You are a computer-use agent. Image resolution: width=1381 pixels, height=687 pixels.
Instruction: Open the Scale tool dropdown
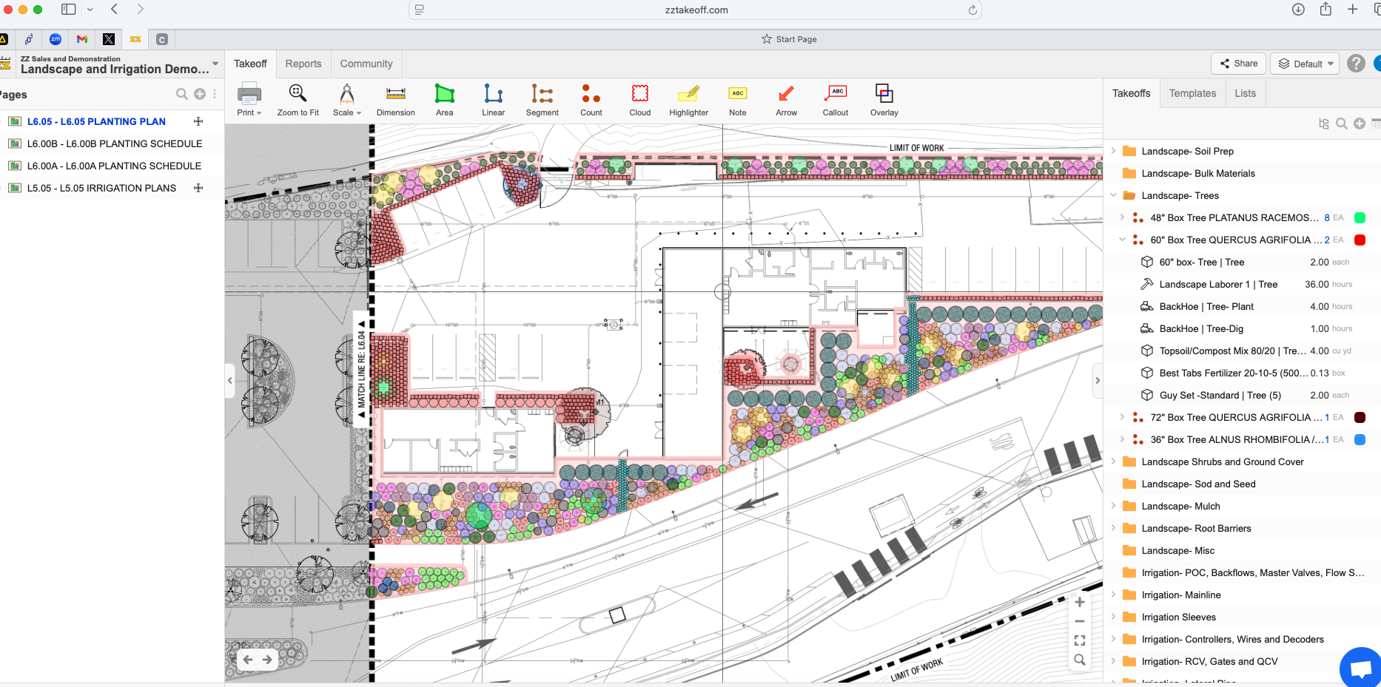coord(347,99)
